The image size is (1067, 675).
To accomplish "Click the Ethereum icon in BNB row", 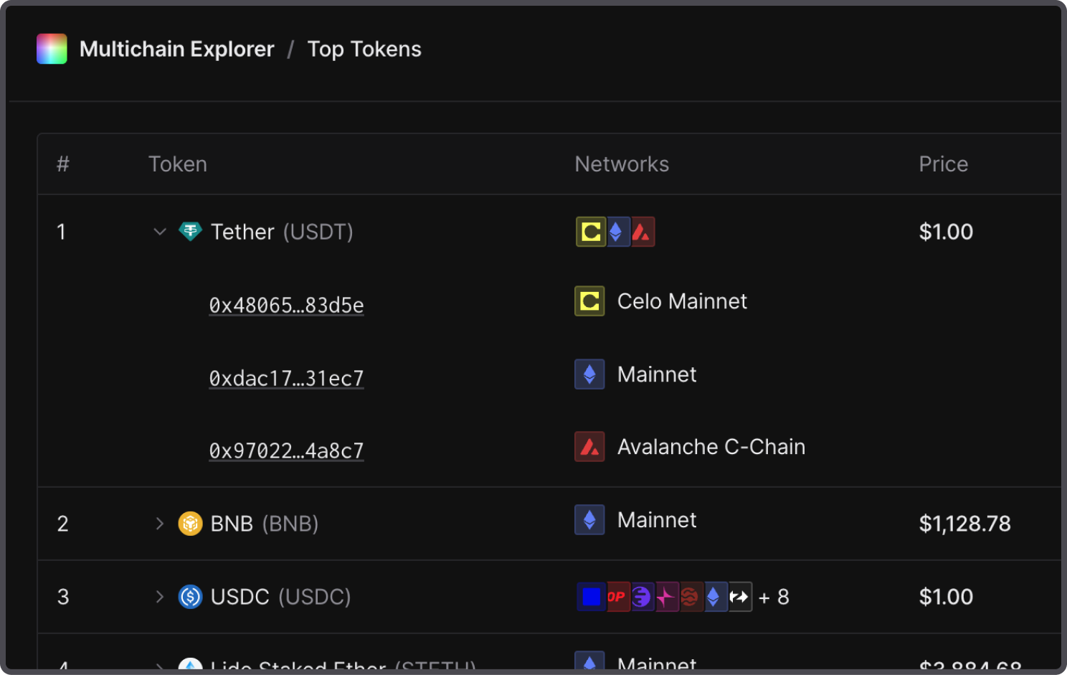I will [589, 520].
